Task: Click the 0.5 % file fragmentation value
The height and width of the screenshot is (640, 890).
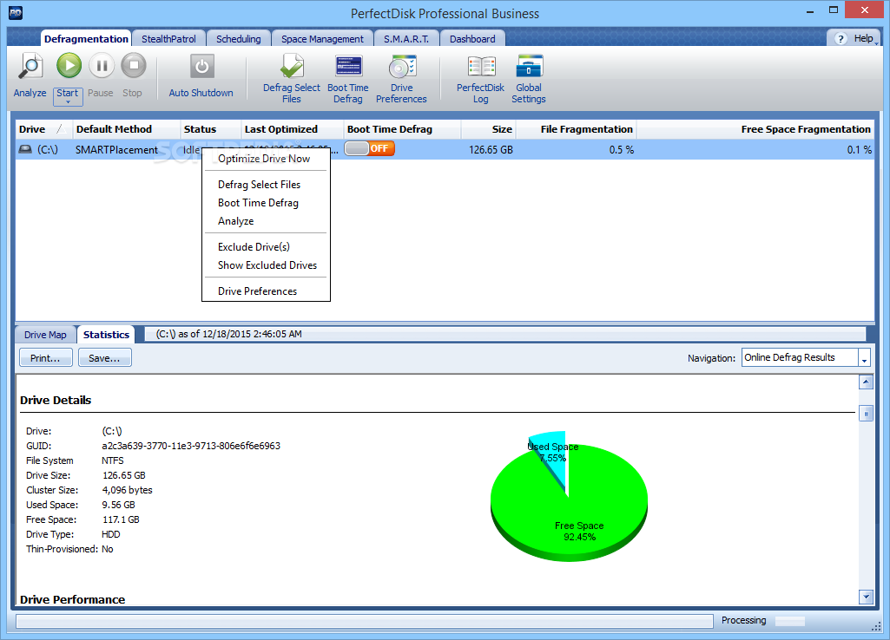Action: coord(622,150)
